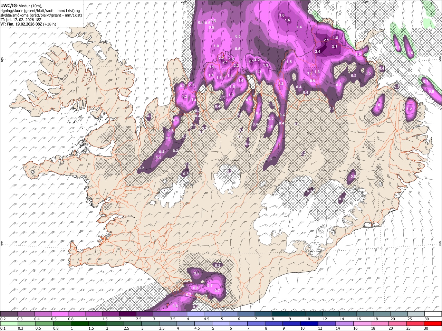Select the crimson 25–30 rain swatch
Viewport: 442px width, 331px height.
414,323
